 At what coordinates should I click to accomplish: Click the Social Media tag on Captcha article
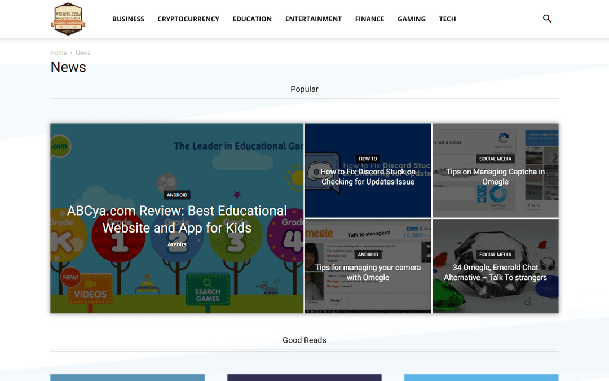(495, 159)
